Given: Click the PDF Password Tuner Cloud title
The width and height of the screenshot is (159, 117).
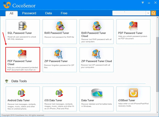Looking at the screenshot, I should pos(20,63).
